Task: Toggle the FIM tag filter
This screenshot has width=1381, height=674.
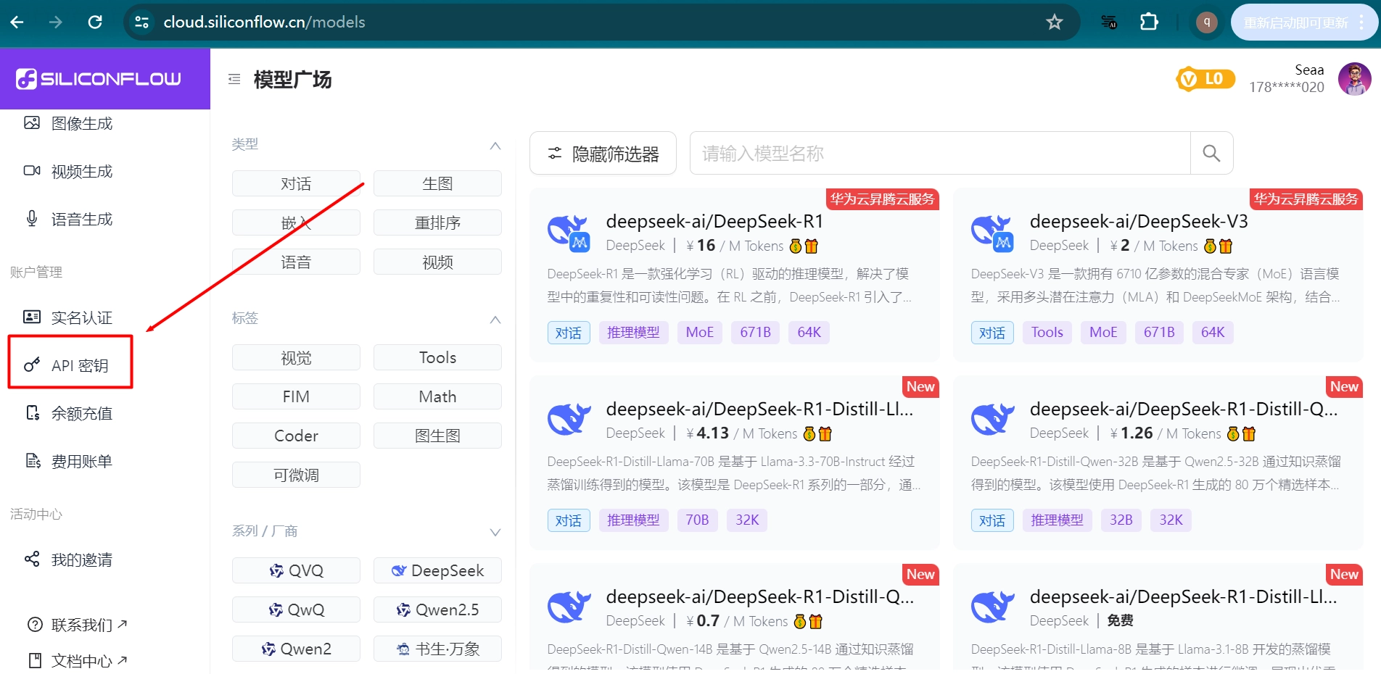Action: click(x=296, y=396)
